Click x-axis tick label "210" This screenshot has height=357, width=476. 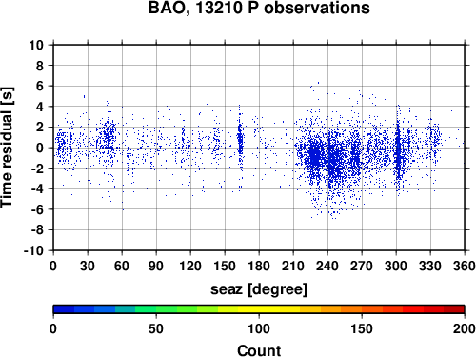point(293,266)
